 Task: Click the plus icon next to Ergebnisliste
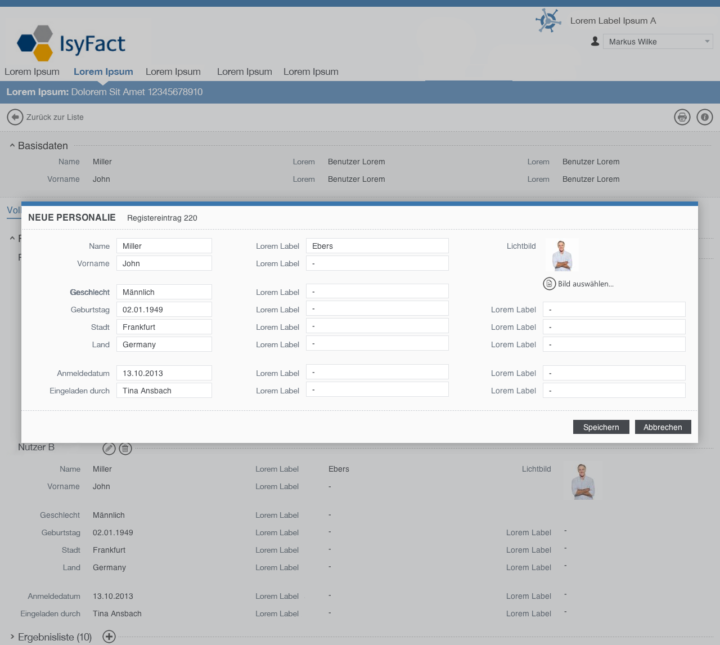pos(109,637)
